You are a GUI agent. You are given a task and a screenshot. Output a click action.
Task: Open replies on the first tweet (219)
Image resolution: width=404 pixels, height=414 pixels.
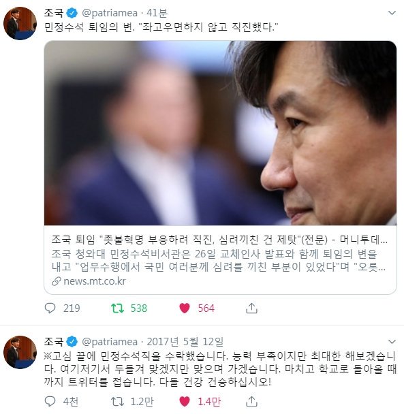[x=62, y=308]
